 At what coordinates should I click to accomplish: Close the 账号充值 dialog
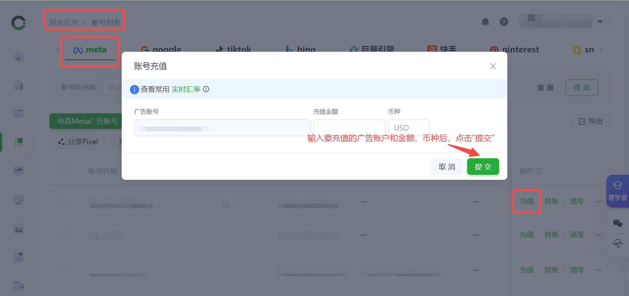click(x=493, y=66)
